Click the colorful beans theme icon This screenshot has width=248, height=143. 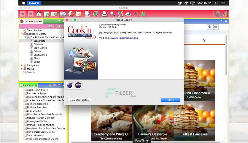pos(120,14)
